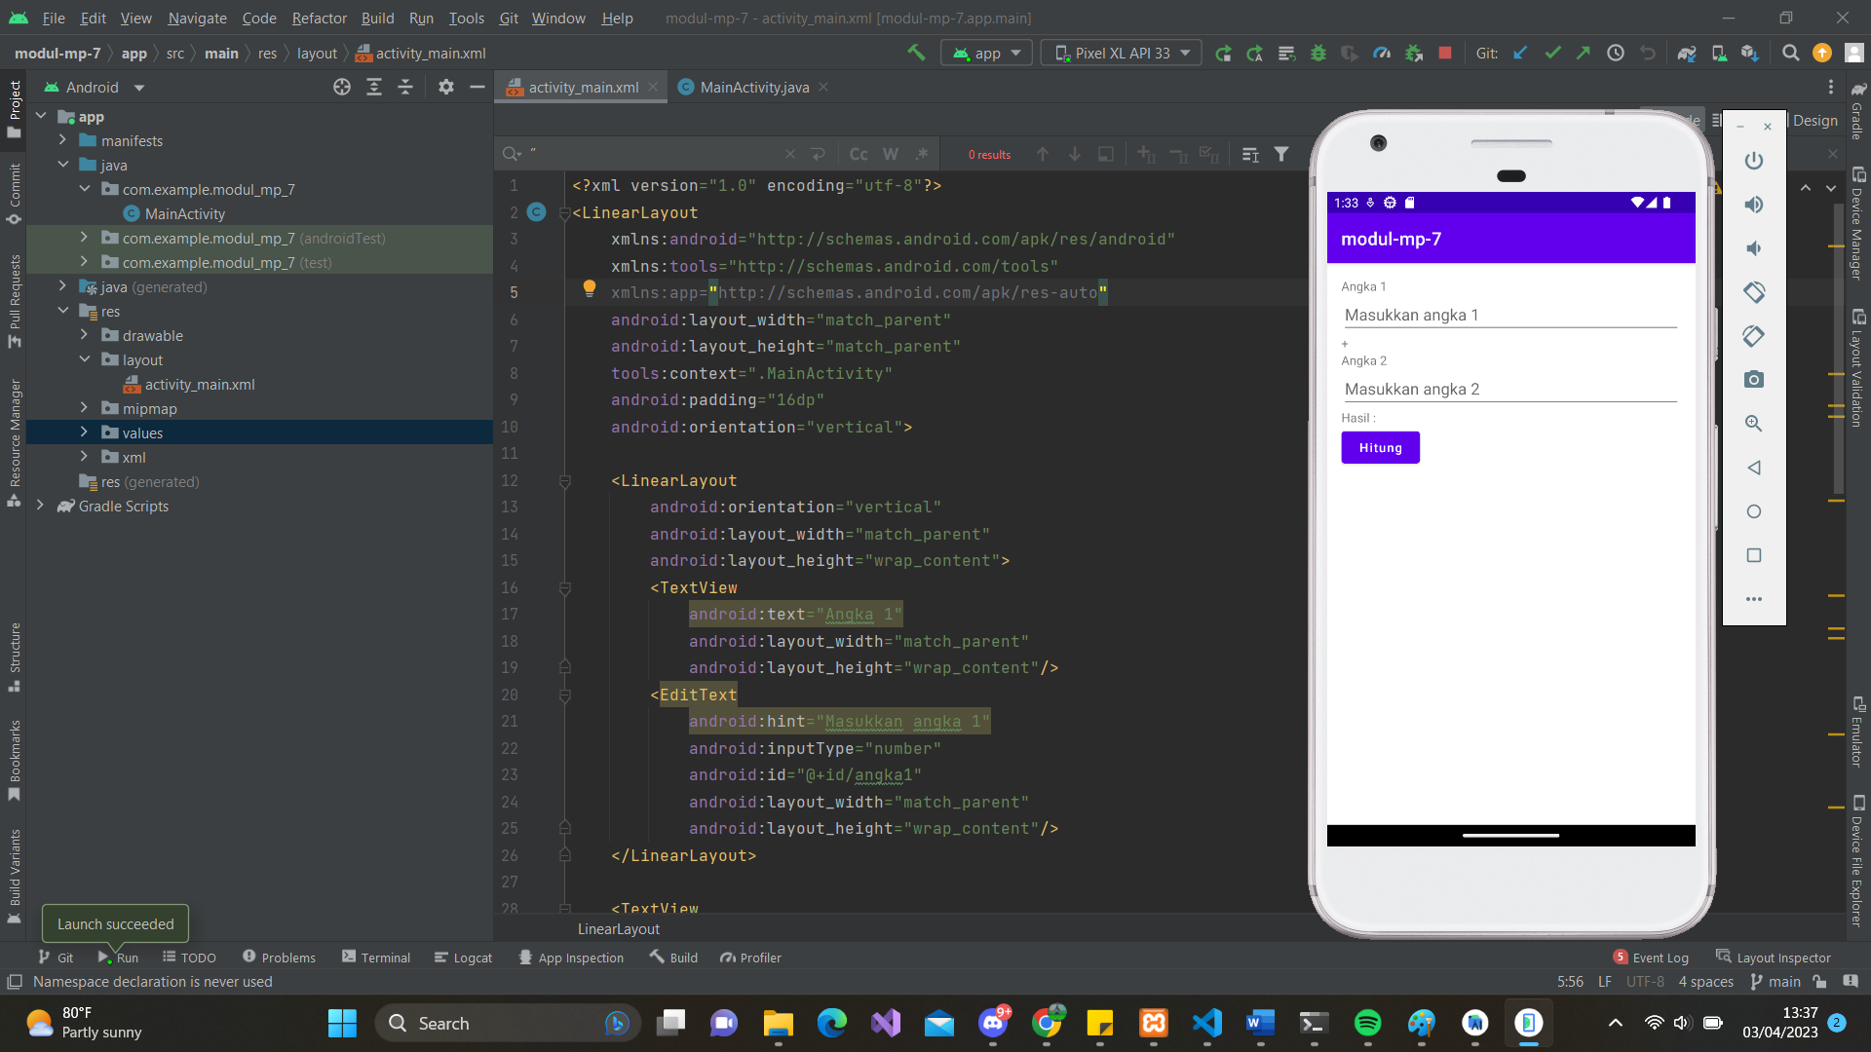Take a screenshot using the emulator camera icon

click(x=1753, y=380)
